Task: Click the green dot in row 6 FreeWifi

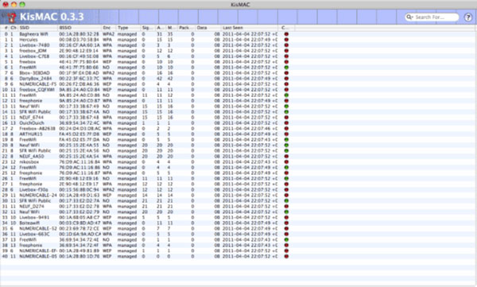Action: pos(286,68)
